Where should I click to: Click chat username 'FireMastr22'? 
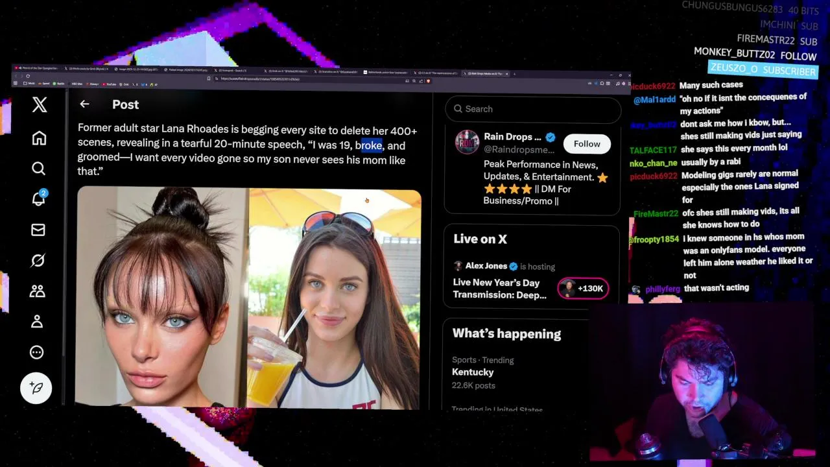pos(656,213)
